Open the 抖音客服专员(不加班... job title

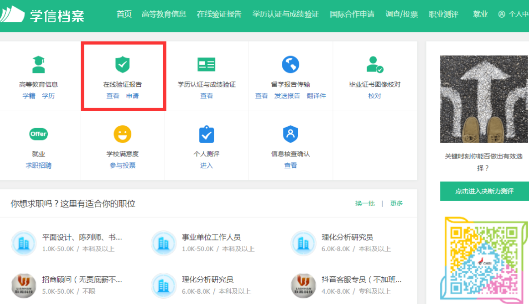tap(362, 280)
